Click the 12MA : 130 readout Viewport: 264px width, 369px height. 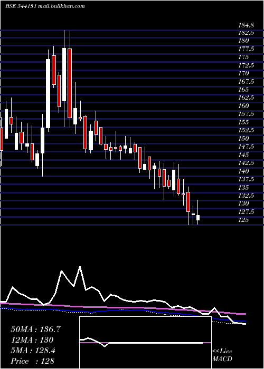[32, 340]
